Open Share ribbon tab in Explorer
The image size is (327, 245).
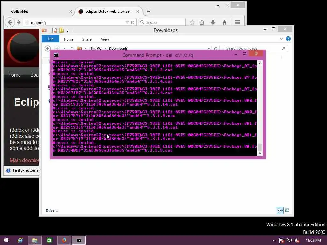[87, 39]
